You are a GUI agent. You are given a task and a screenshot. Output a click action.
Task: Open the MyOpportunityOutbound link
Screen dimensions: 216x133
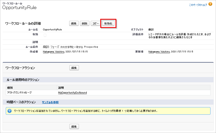pyautogui.click(x=72, y=93)
